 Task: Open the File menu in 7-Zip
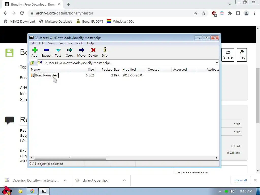tap(33, 43)
